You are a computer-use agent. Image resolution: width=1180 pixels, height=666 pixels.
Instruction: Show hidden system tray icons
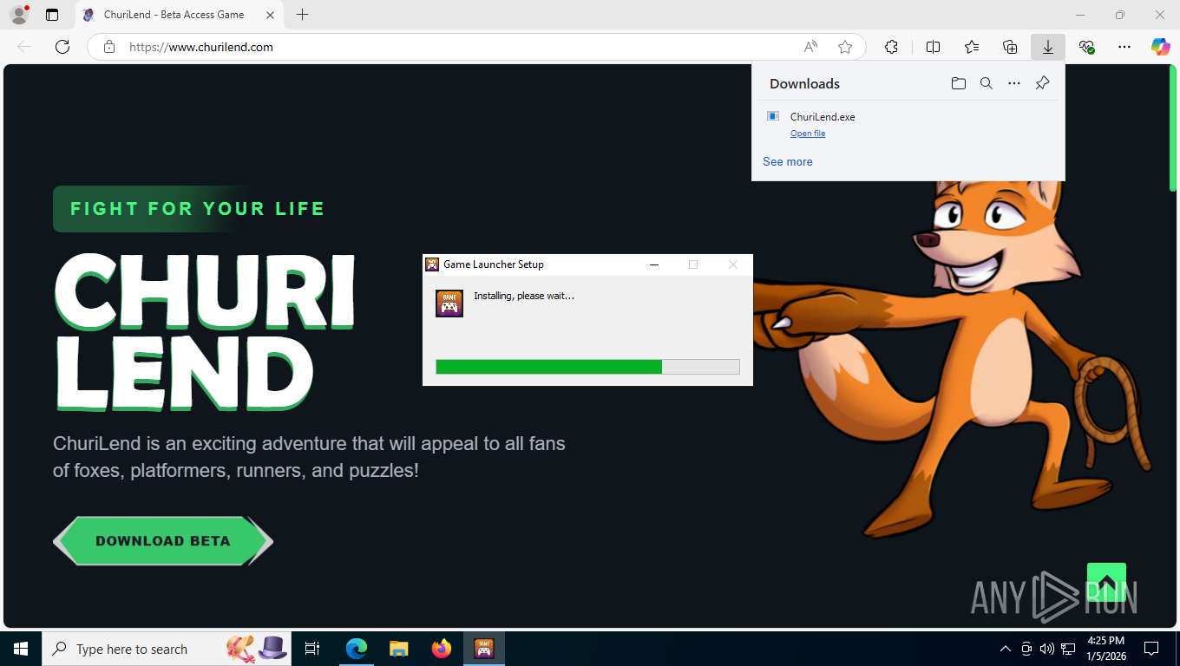tap(1006, 649)
